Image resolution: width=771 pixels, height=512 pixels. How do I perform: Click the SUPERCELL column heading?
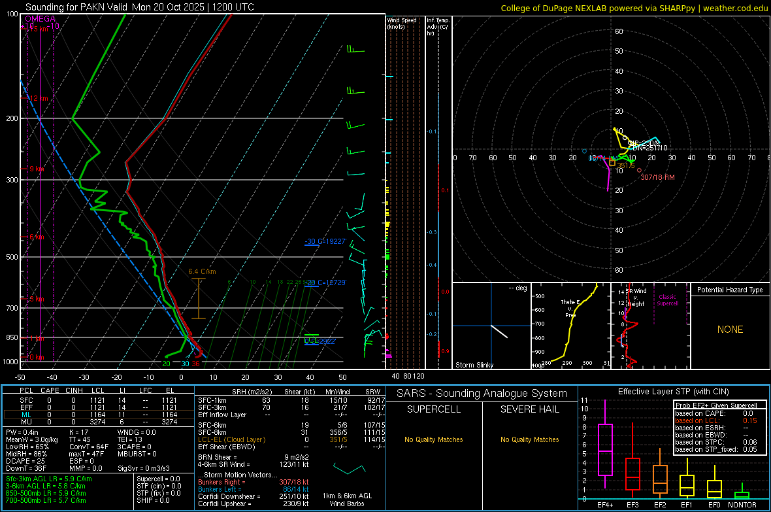point(434,409)
